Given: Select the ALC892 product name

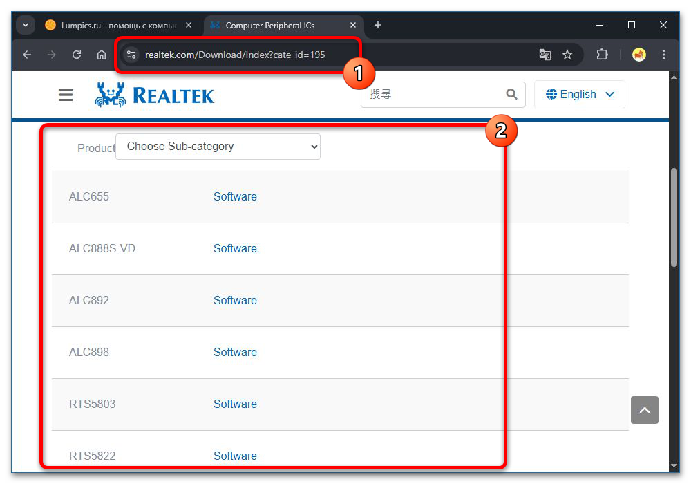Looking at the screenshot, I should (89, 300).
